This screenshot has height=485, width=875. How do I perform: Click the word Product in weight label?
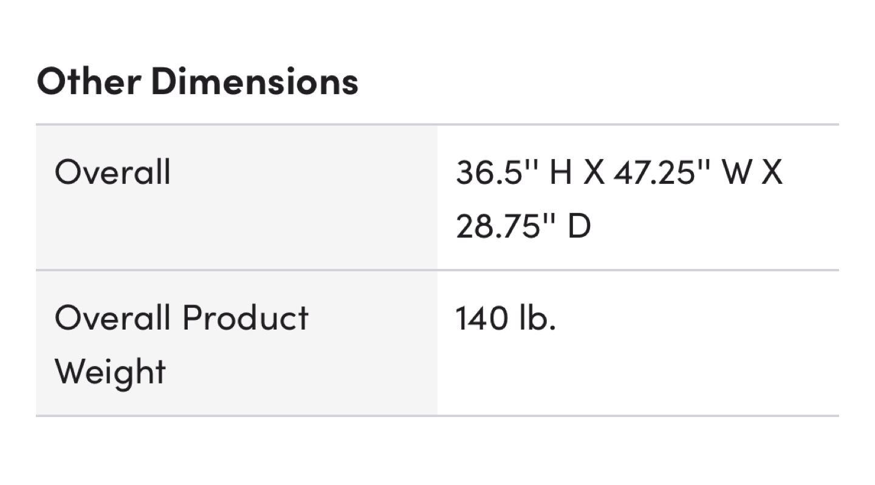(x=245, y=317)
